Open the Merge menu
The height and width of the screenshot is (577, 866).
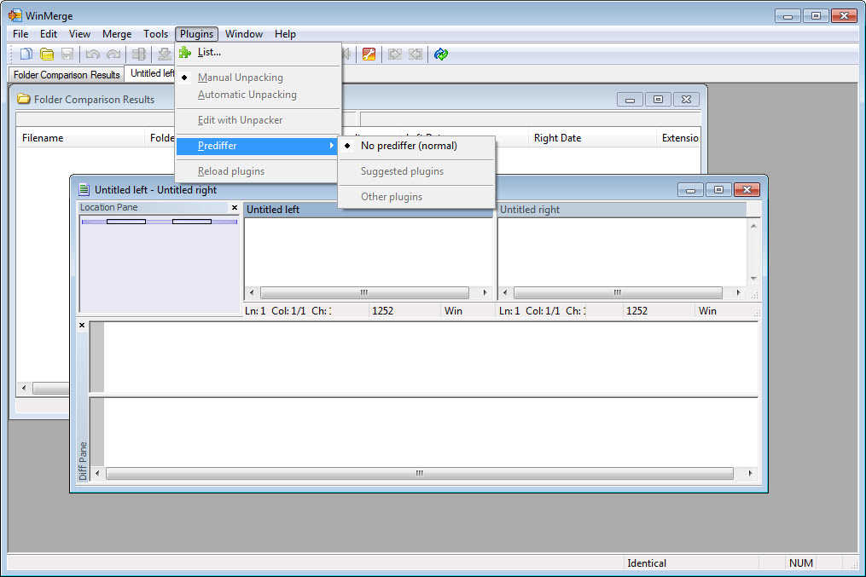point(117,33)
